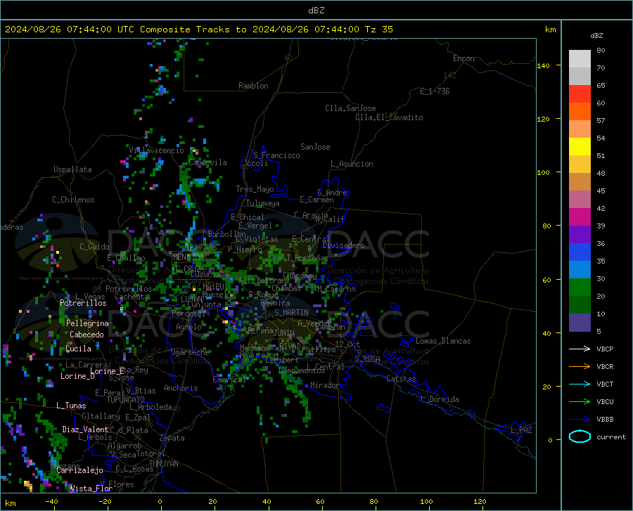
Task: Click the 140 km vertical axis tick label
Action: (543, 65)
